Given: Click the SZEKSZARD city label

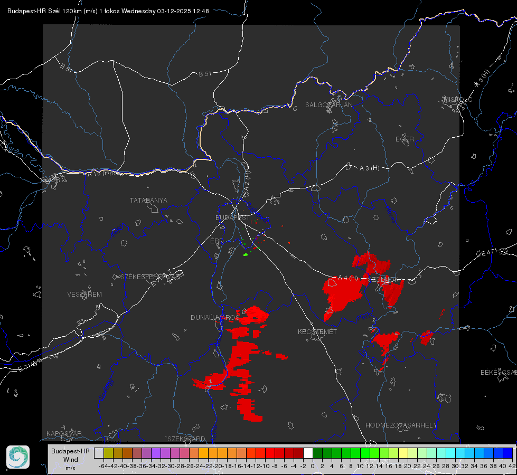Looking at the screenshot, I should click(x=186, y=439).
